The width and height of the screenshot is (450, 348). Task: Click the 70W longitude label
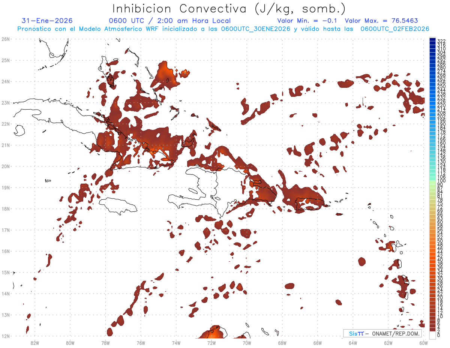pyautogui.click(x=247, y=343)
